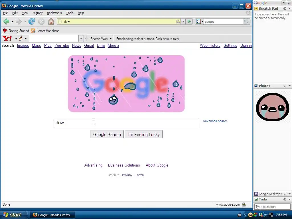Screen dimensions: 292x219
Task: Open the File menu
Action: point(5,13)
